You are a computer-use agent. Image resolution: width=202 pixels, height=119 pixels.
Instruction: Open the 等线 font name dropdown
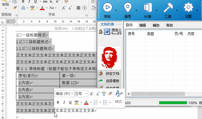72,94
